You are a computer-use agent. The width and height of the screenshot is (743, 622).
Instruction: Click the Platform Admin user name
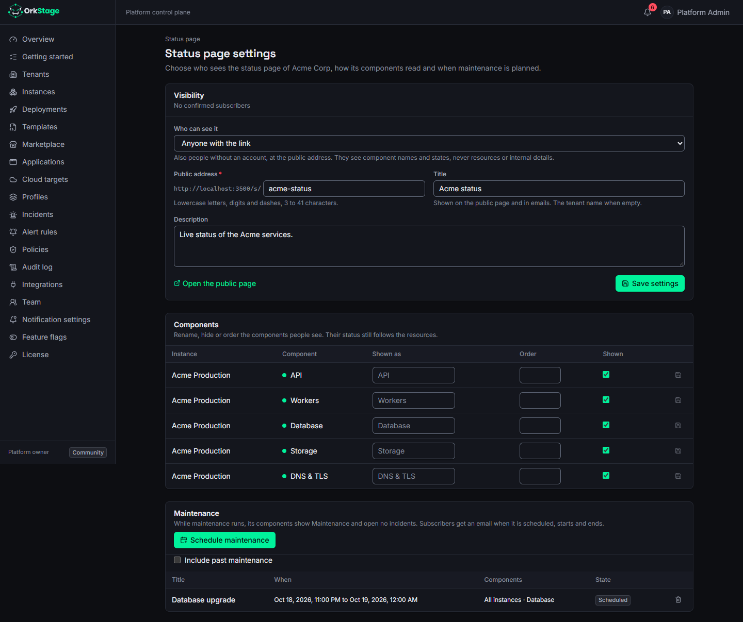703,12
